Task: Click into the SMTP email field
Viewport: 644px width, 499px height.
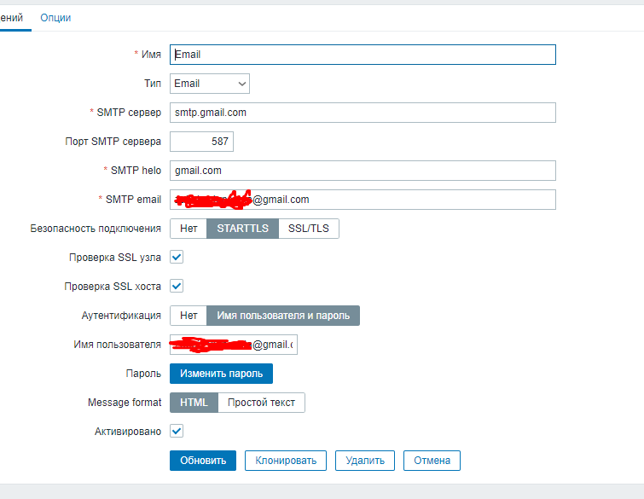Action: click(x=363, y=200)
